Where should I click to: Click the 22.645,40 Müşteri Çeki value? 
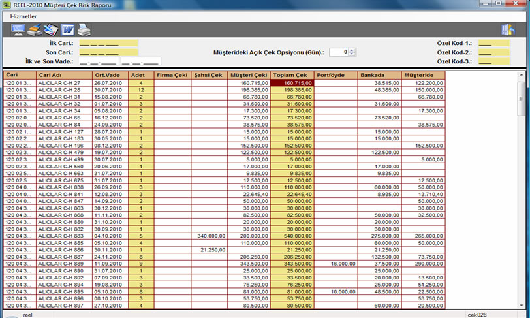click(x=256, y=194)
